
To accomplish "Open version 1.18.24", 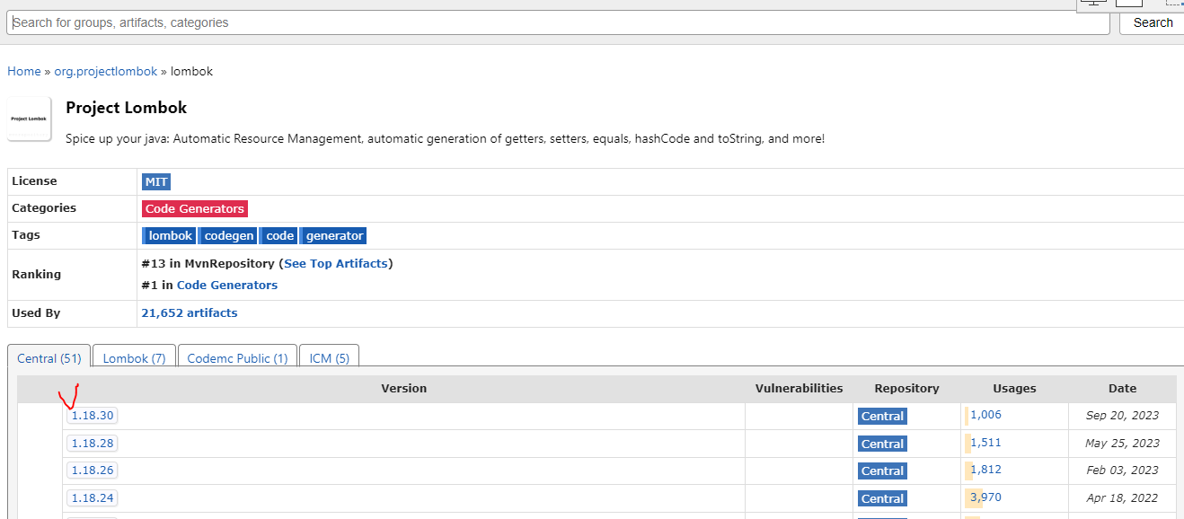I will click(x=93, y=497).
